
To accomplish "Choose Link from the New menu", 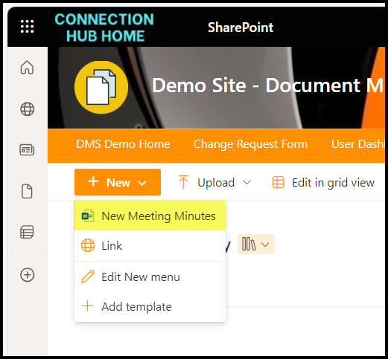I will tap(150, 245).
